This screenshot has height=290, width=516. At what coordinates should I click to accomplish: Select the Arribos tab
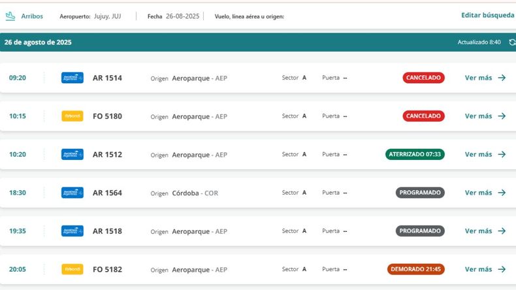point(31,16)
